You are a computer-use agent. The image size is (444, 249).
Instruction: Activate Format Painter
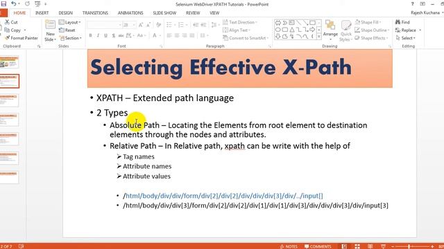pyautogui.click(x=22, y=38)
